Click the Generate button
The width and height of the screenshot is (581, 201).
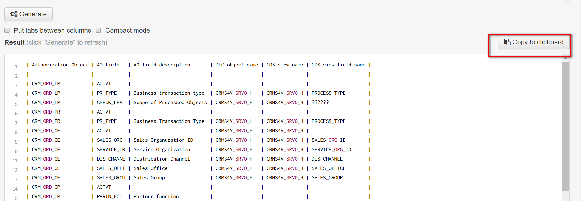coord(29,14)
